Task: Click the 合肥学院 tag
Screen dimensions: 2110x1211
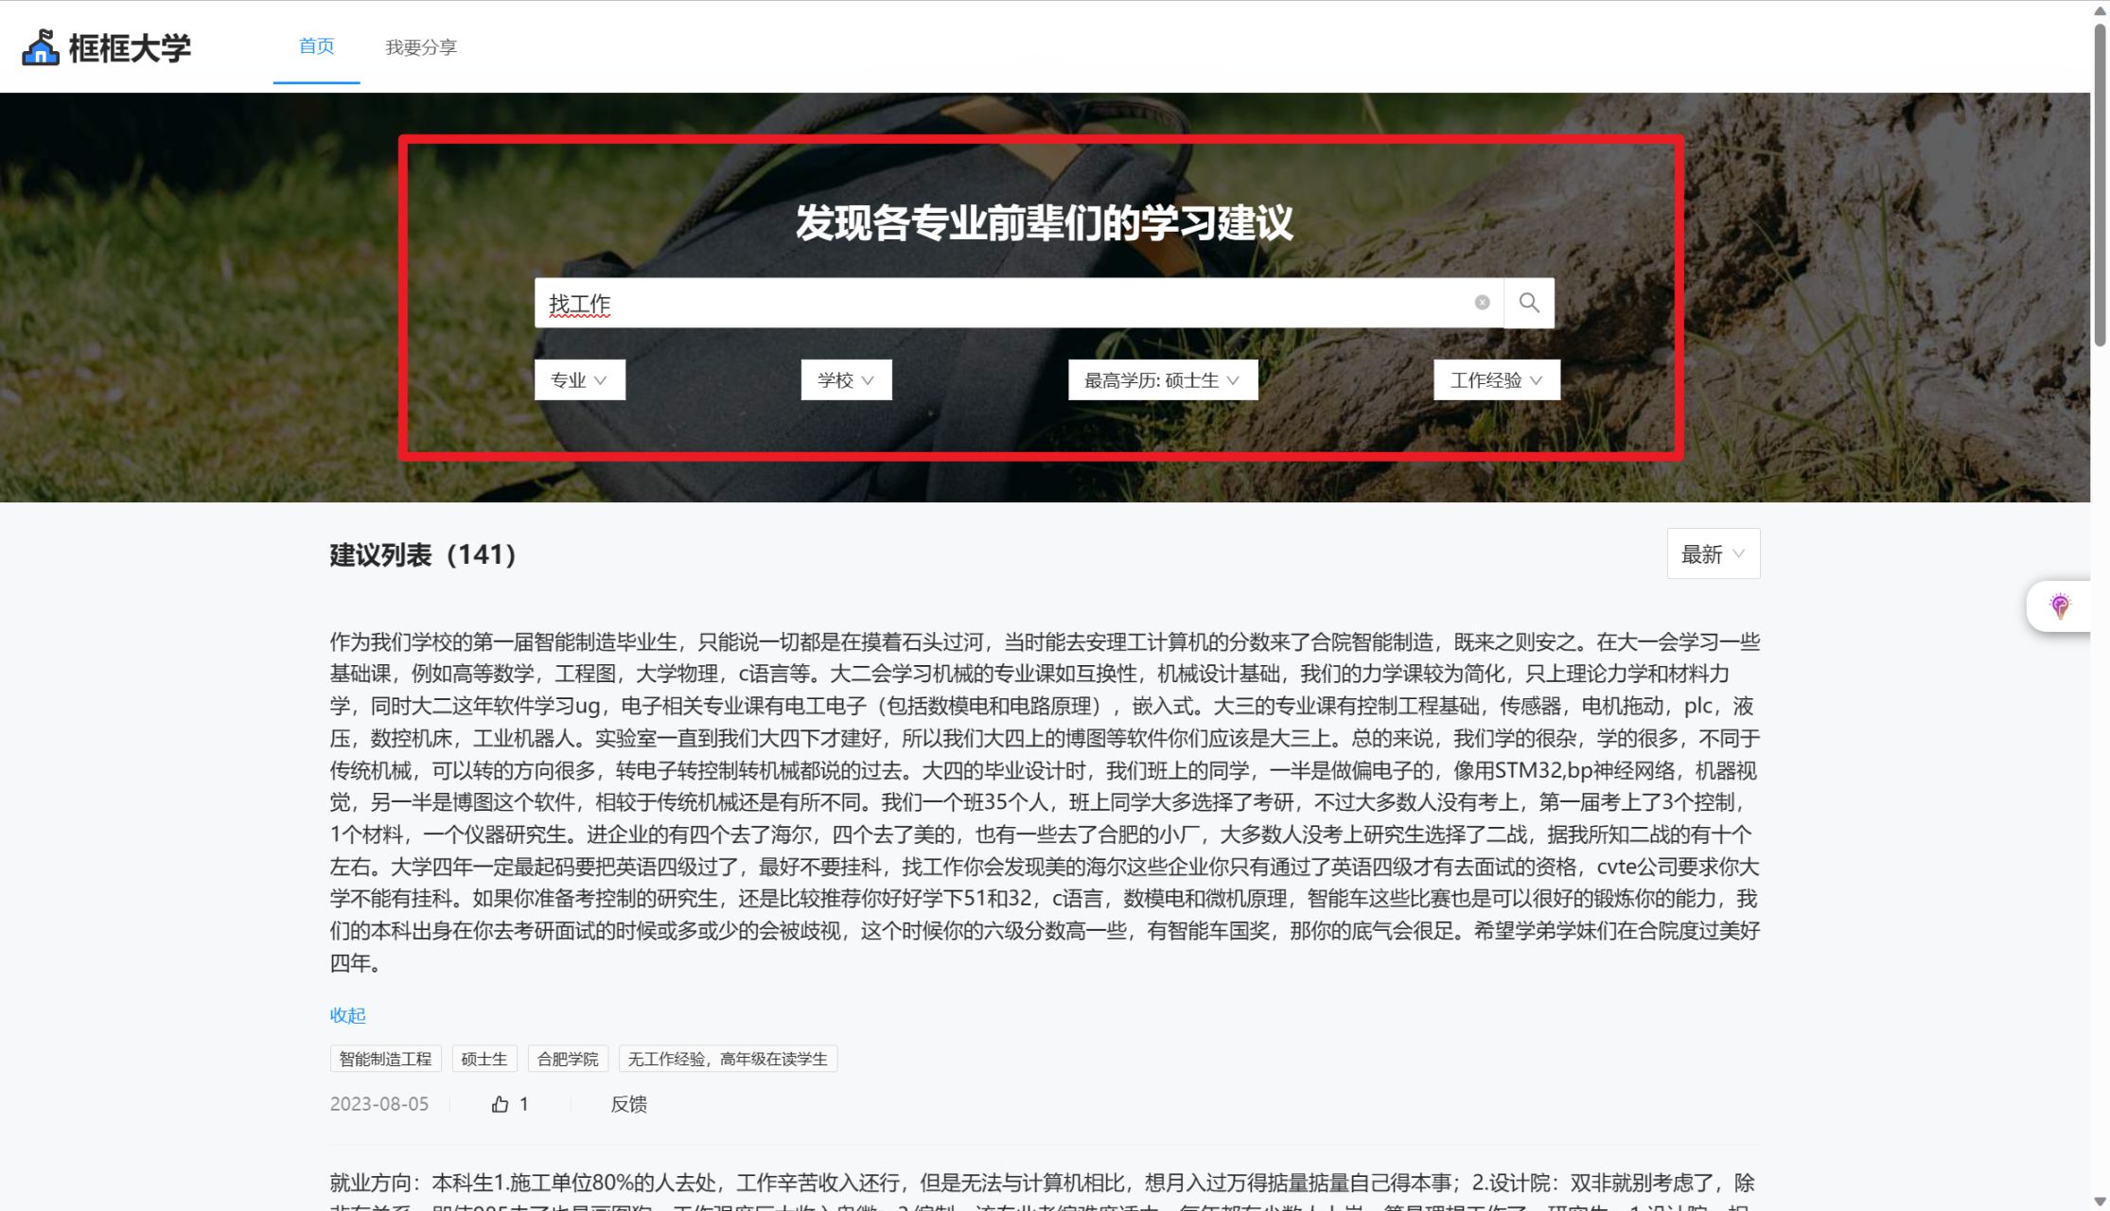Action: pos(568,1059)
